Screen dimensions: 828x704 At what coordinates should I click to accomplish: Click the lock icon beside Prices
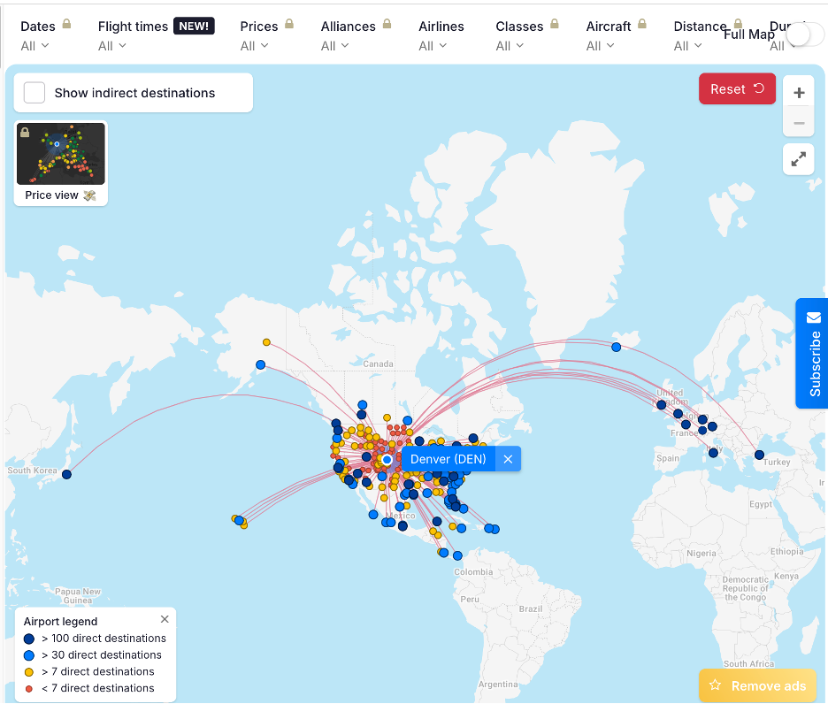289,25
